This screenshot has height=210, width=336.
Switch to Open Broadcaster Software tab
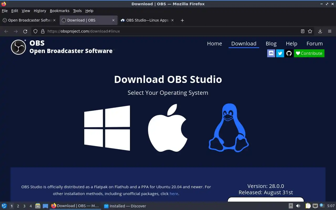(29, 20)
